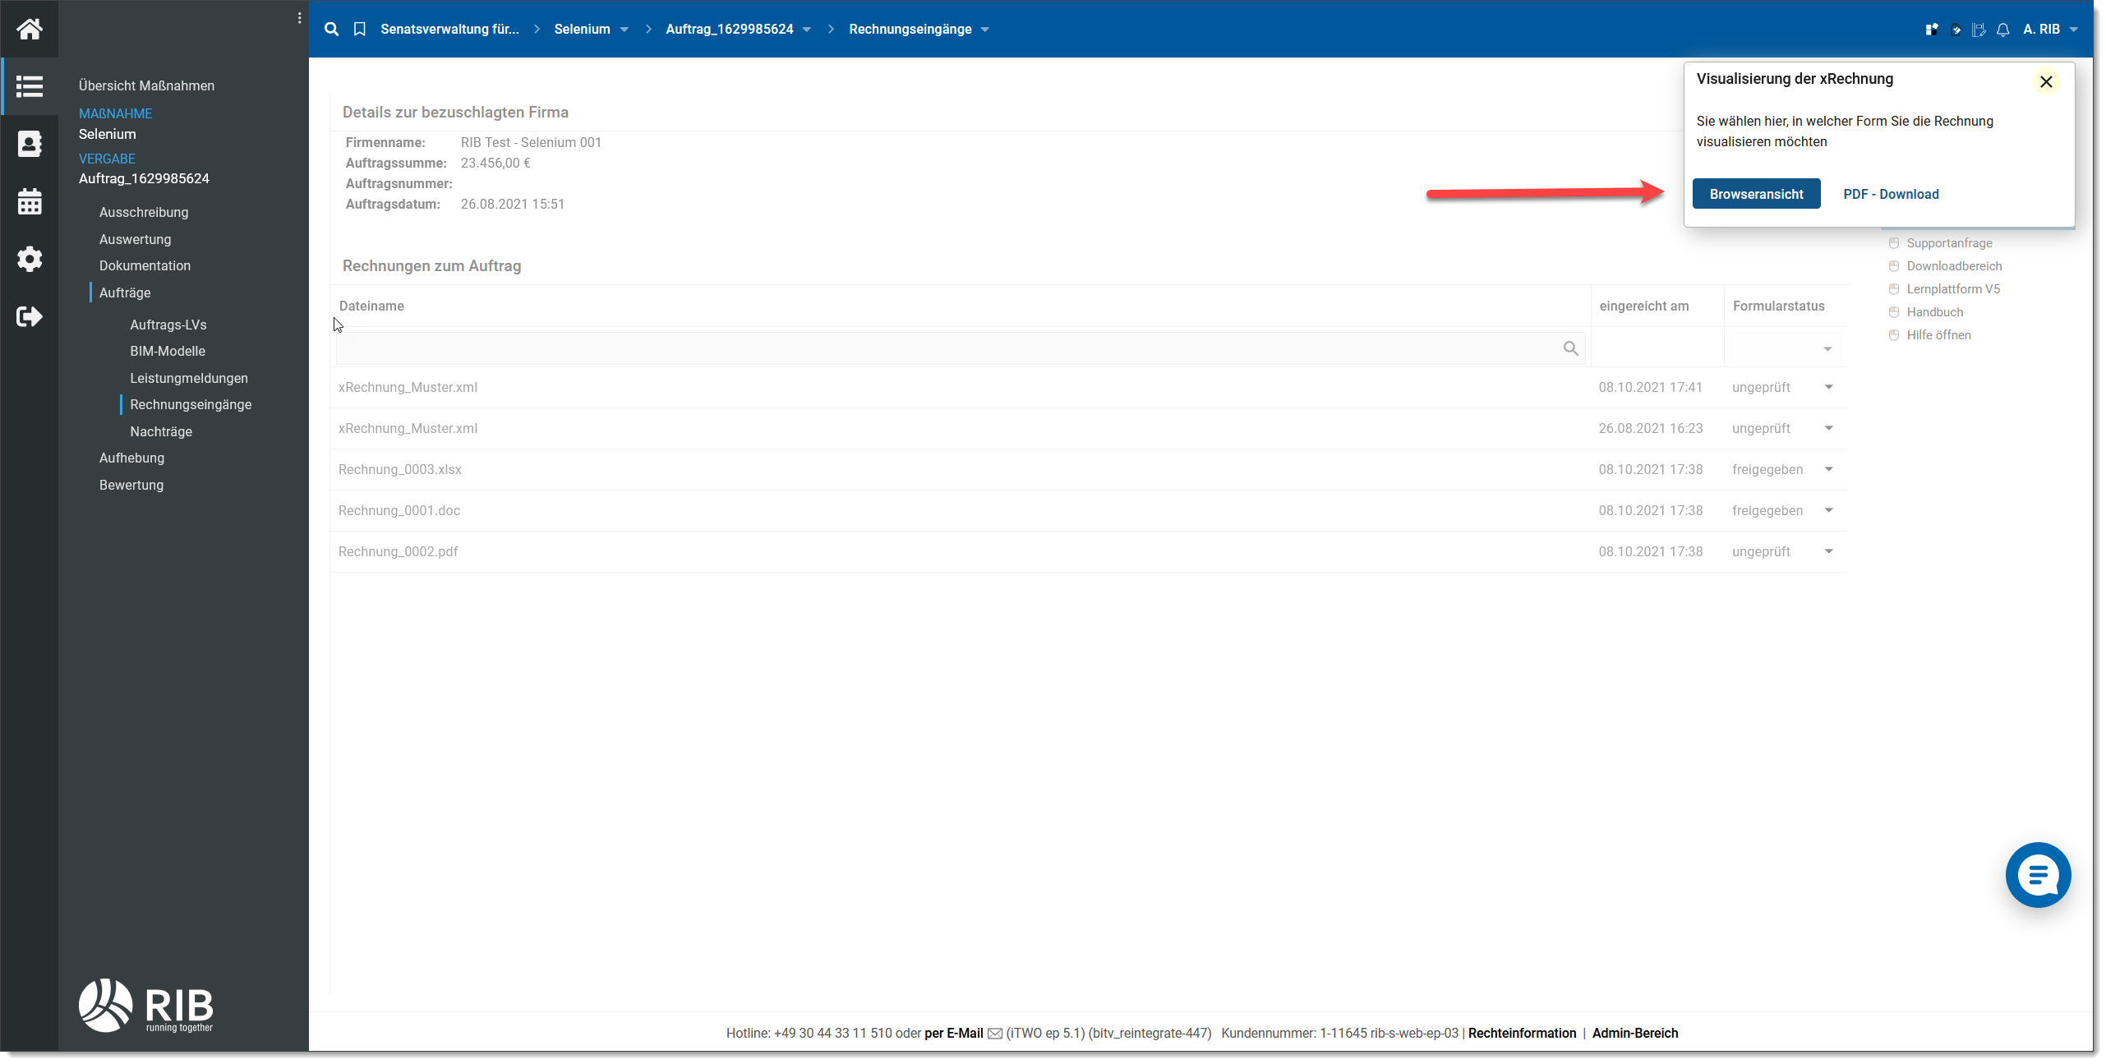Click Lernplattform V5 help link
The height and width of the screenshot is (1064, 2106).
coord(1953,289)
